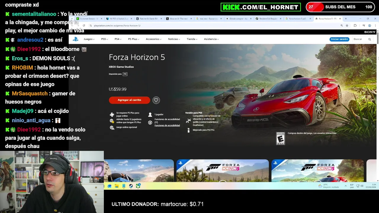Click the PS5 platform badge under Disponible para
This screenshot has width=379, height=213.
[x=125, y=74]
